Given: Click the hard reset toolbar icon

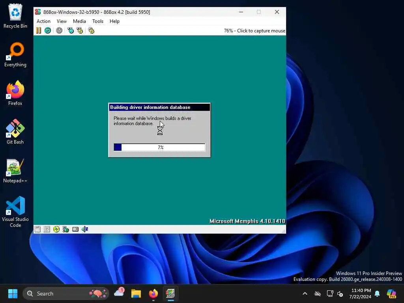Looking at the screenshot, I should pyautogui.click(x=48, y=30).
